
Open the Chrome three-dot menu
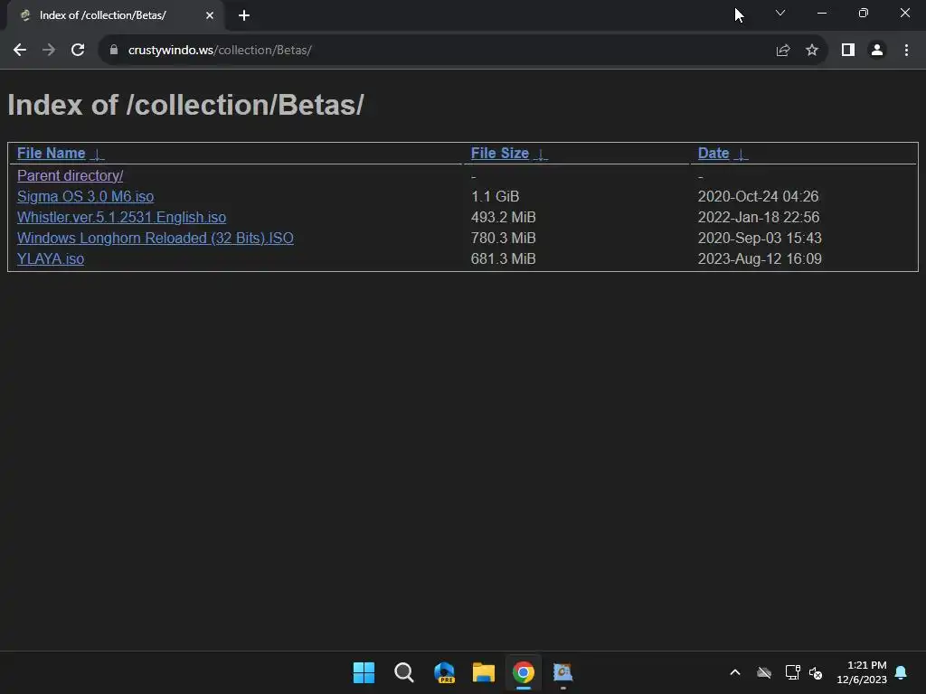906,51
